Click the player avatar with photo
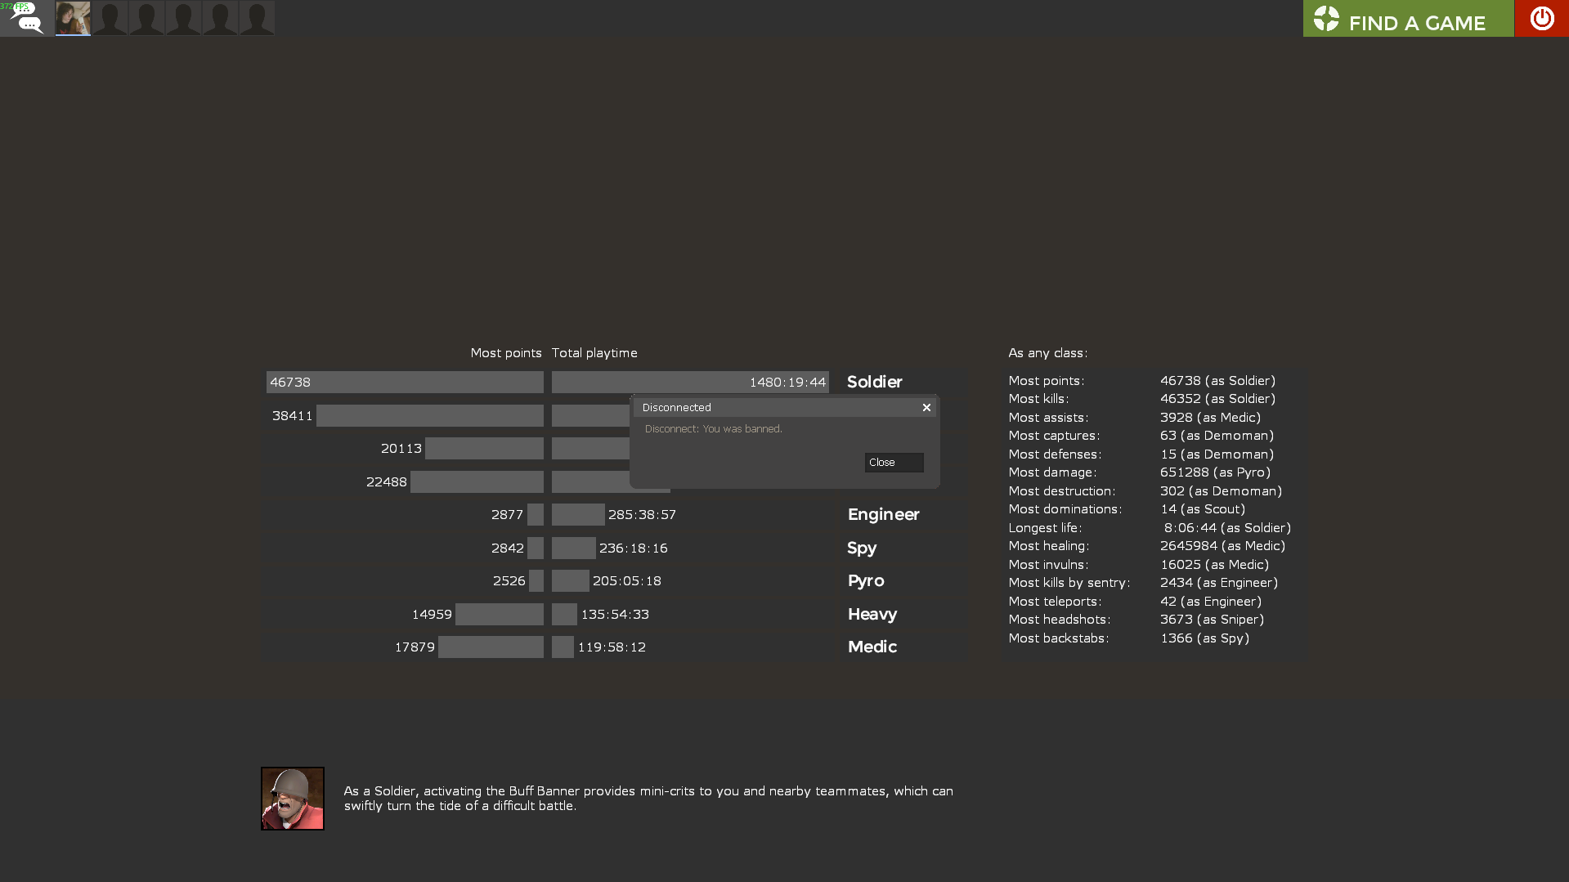The width and height of the screenshot is (1569, 882). [x=73, y=18]
